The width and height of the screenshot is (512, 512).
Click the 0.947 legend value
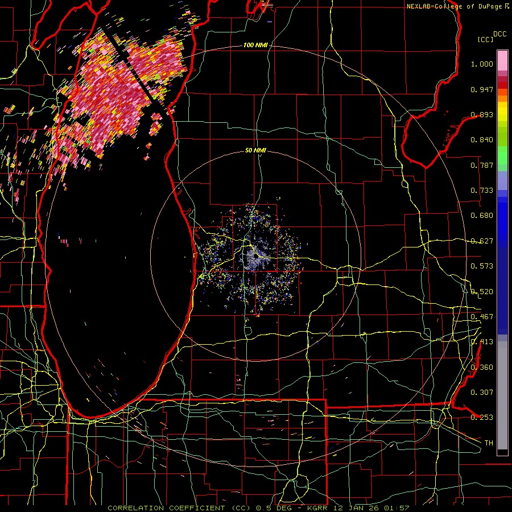tap(482, 89)
